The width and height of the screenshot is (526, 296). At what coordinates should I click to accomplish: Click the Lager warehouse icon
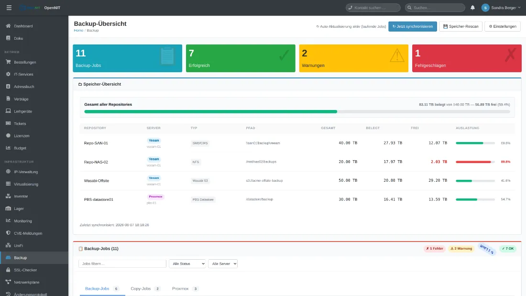click(8, 208)
